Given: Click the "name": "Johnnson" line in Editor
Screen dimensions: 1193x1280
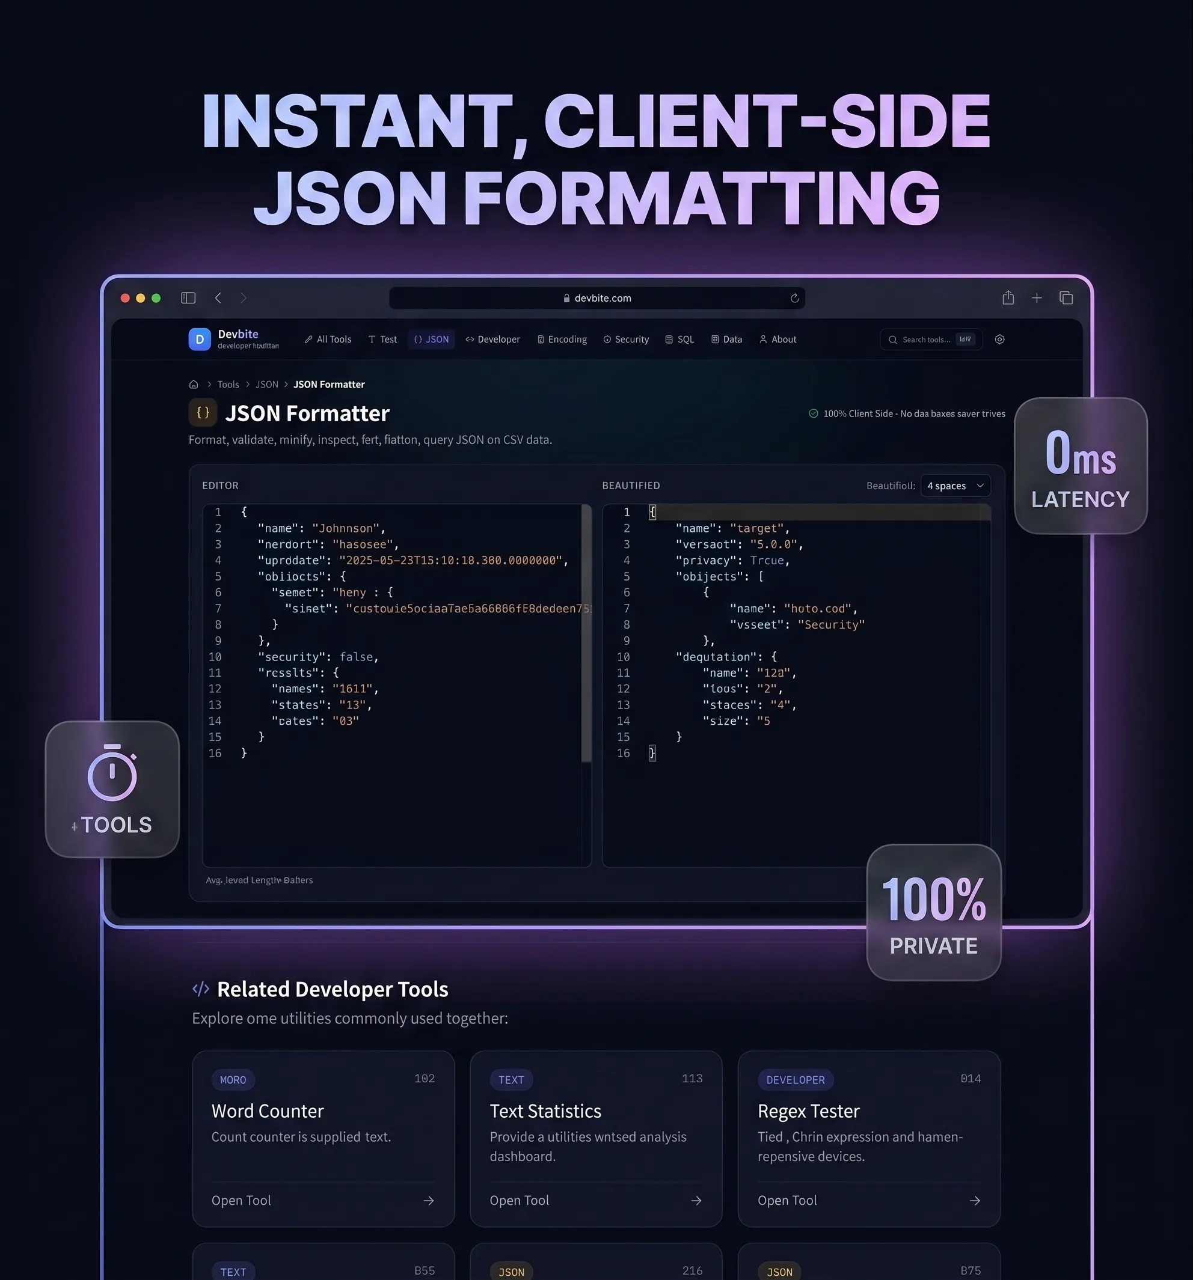Looking at the screenshot, I should (322, 528).
